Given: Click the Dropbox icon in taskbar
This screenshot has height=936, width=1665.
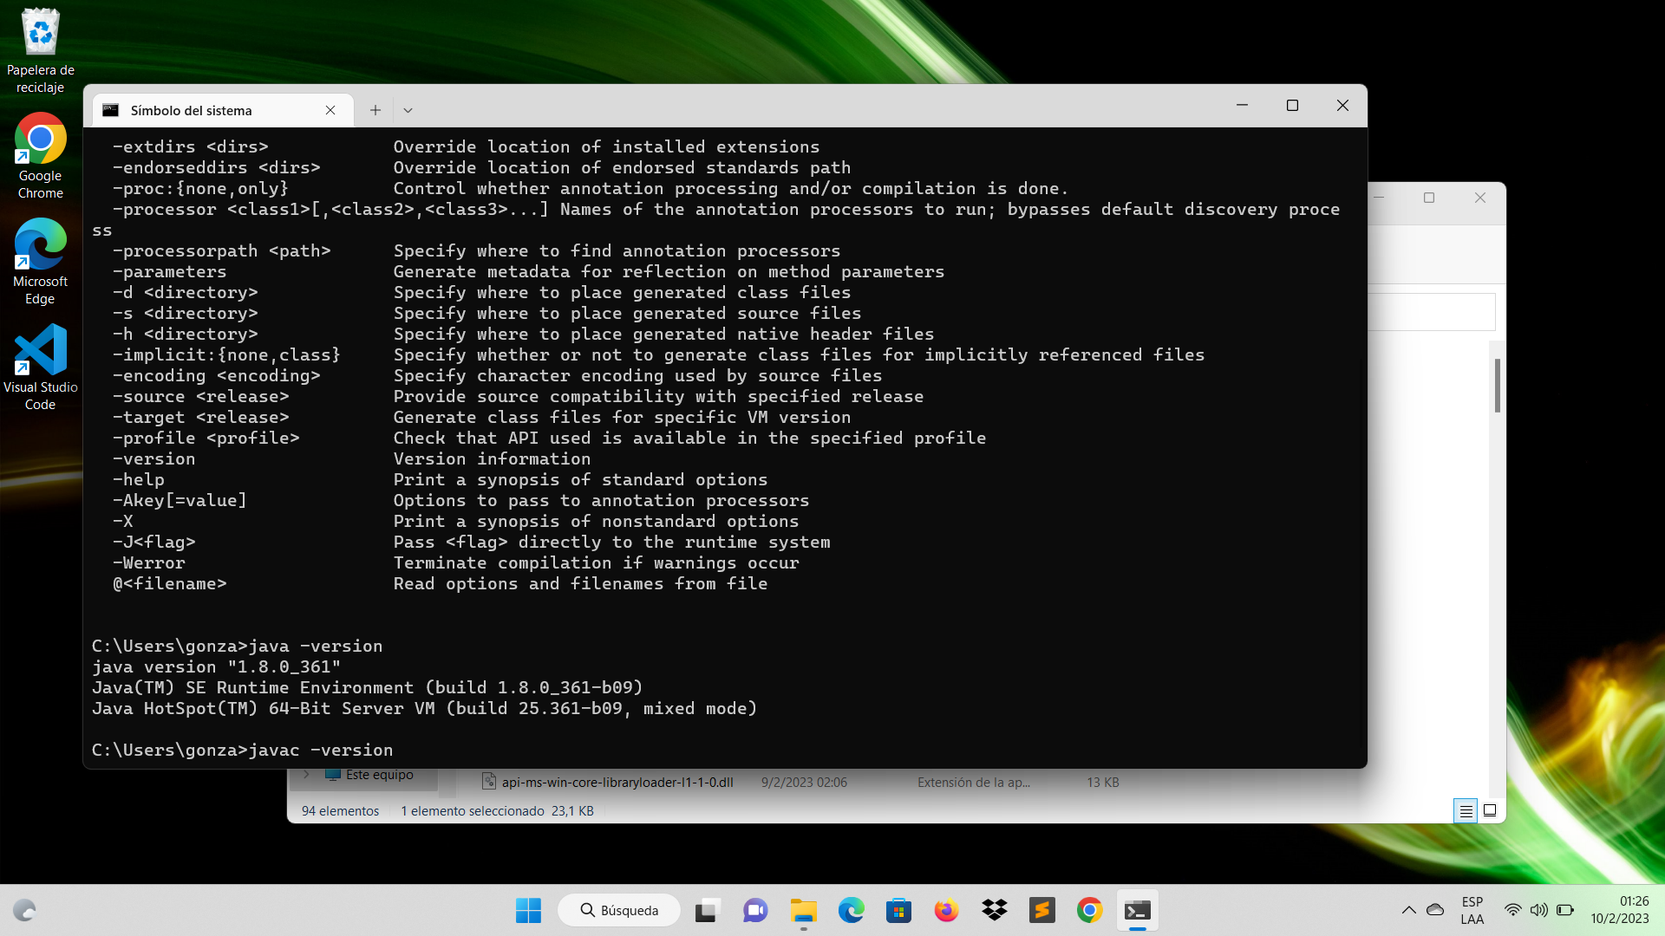Looking at the screenshot, I should (994, 910).
